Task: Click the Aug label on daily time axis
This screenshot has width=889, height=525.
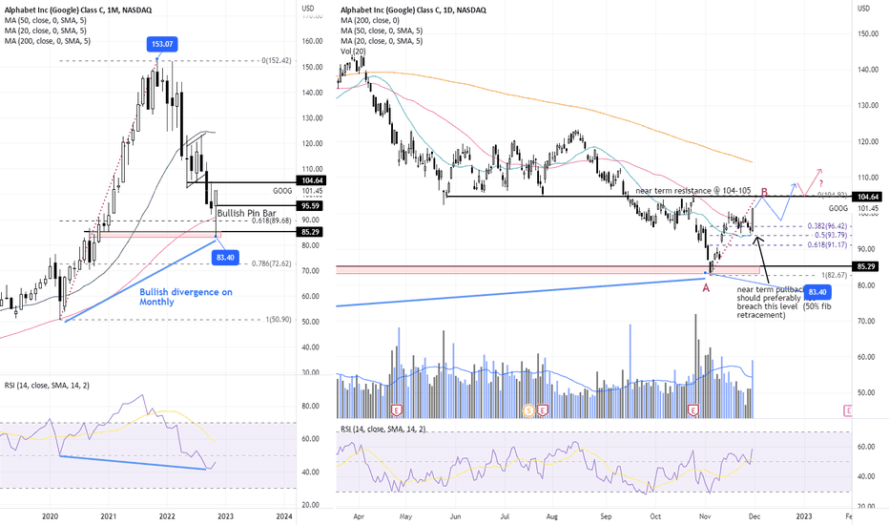Action: click(x=551, y=516)
